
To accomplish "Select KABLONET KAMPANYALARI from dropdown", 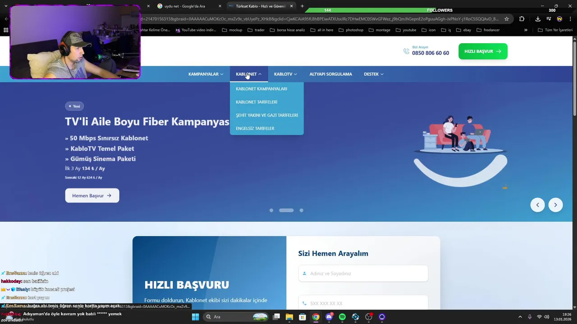I will (261, 89).
